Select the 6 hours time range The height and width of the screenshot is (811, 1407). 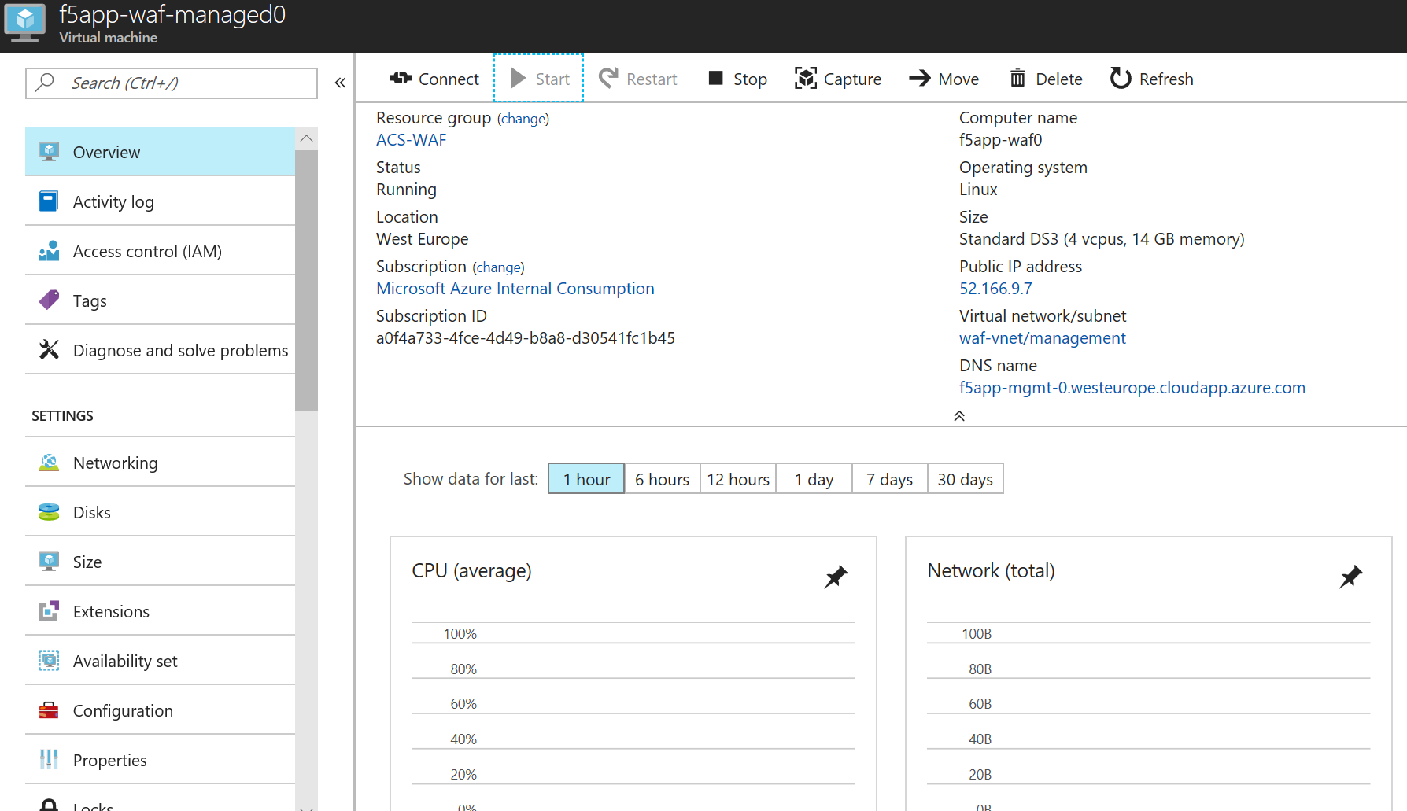662,479
